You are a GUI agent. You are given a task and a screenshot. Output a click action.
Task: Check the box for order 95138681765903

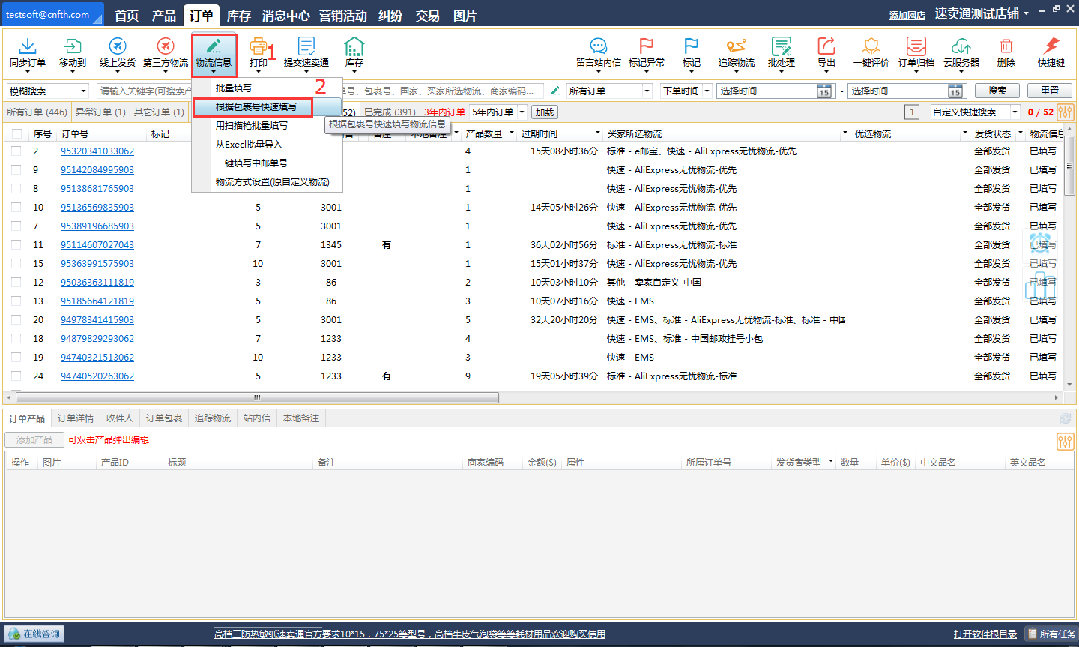click(16, 189)
